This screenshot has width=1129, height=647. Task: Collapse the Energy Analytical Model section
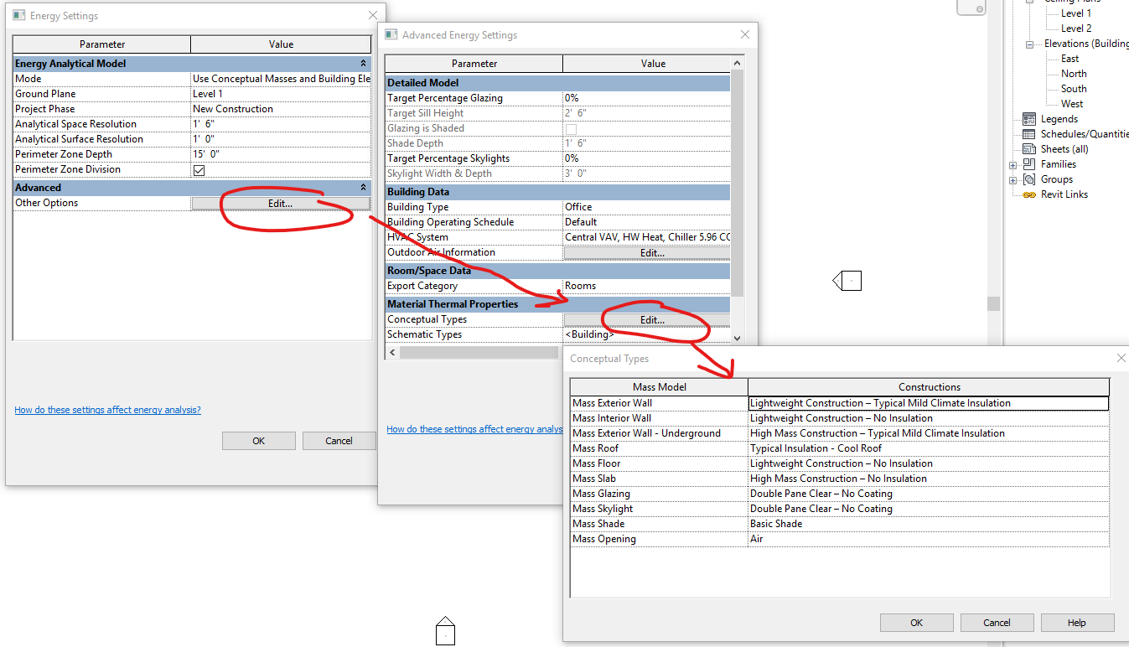point(363,63)
